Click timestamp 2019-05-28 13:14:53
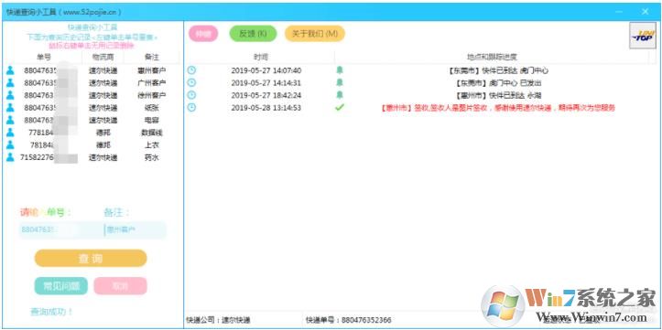Image resolution: width=662 pixels, height=330 pixels. [x=266, y=108]
